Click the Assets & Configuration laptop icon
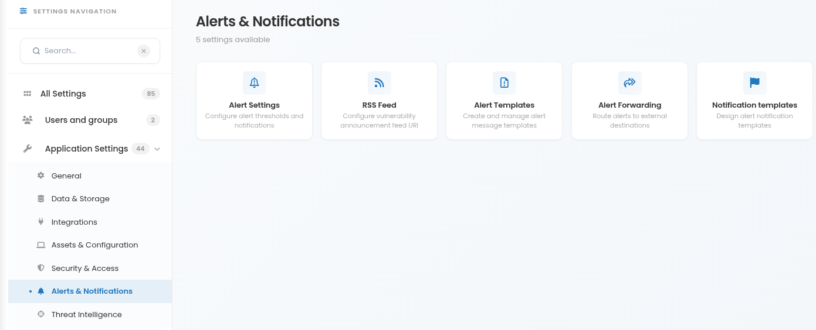 [40, 245]
